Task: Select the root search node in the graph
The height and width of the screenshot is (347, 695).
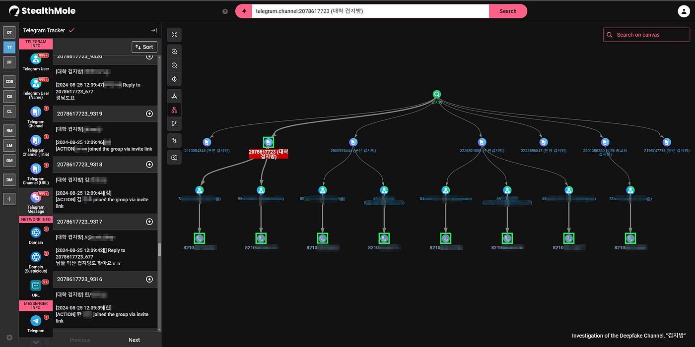Action: 436,94
